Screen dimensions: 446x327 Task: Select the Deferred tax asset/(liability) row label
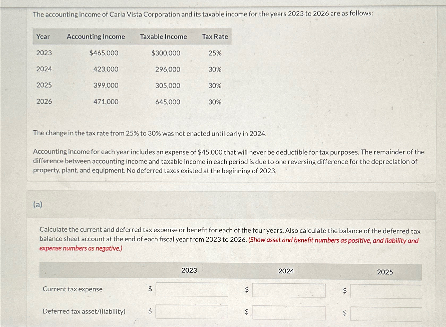click(x=84, y=311)
